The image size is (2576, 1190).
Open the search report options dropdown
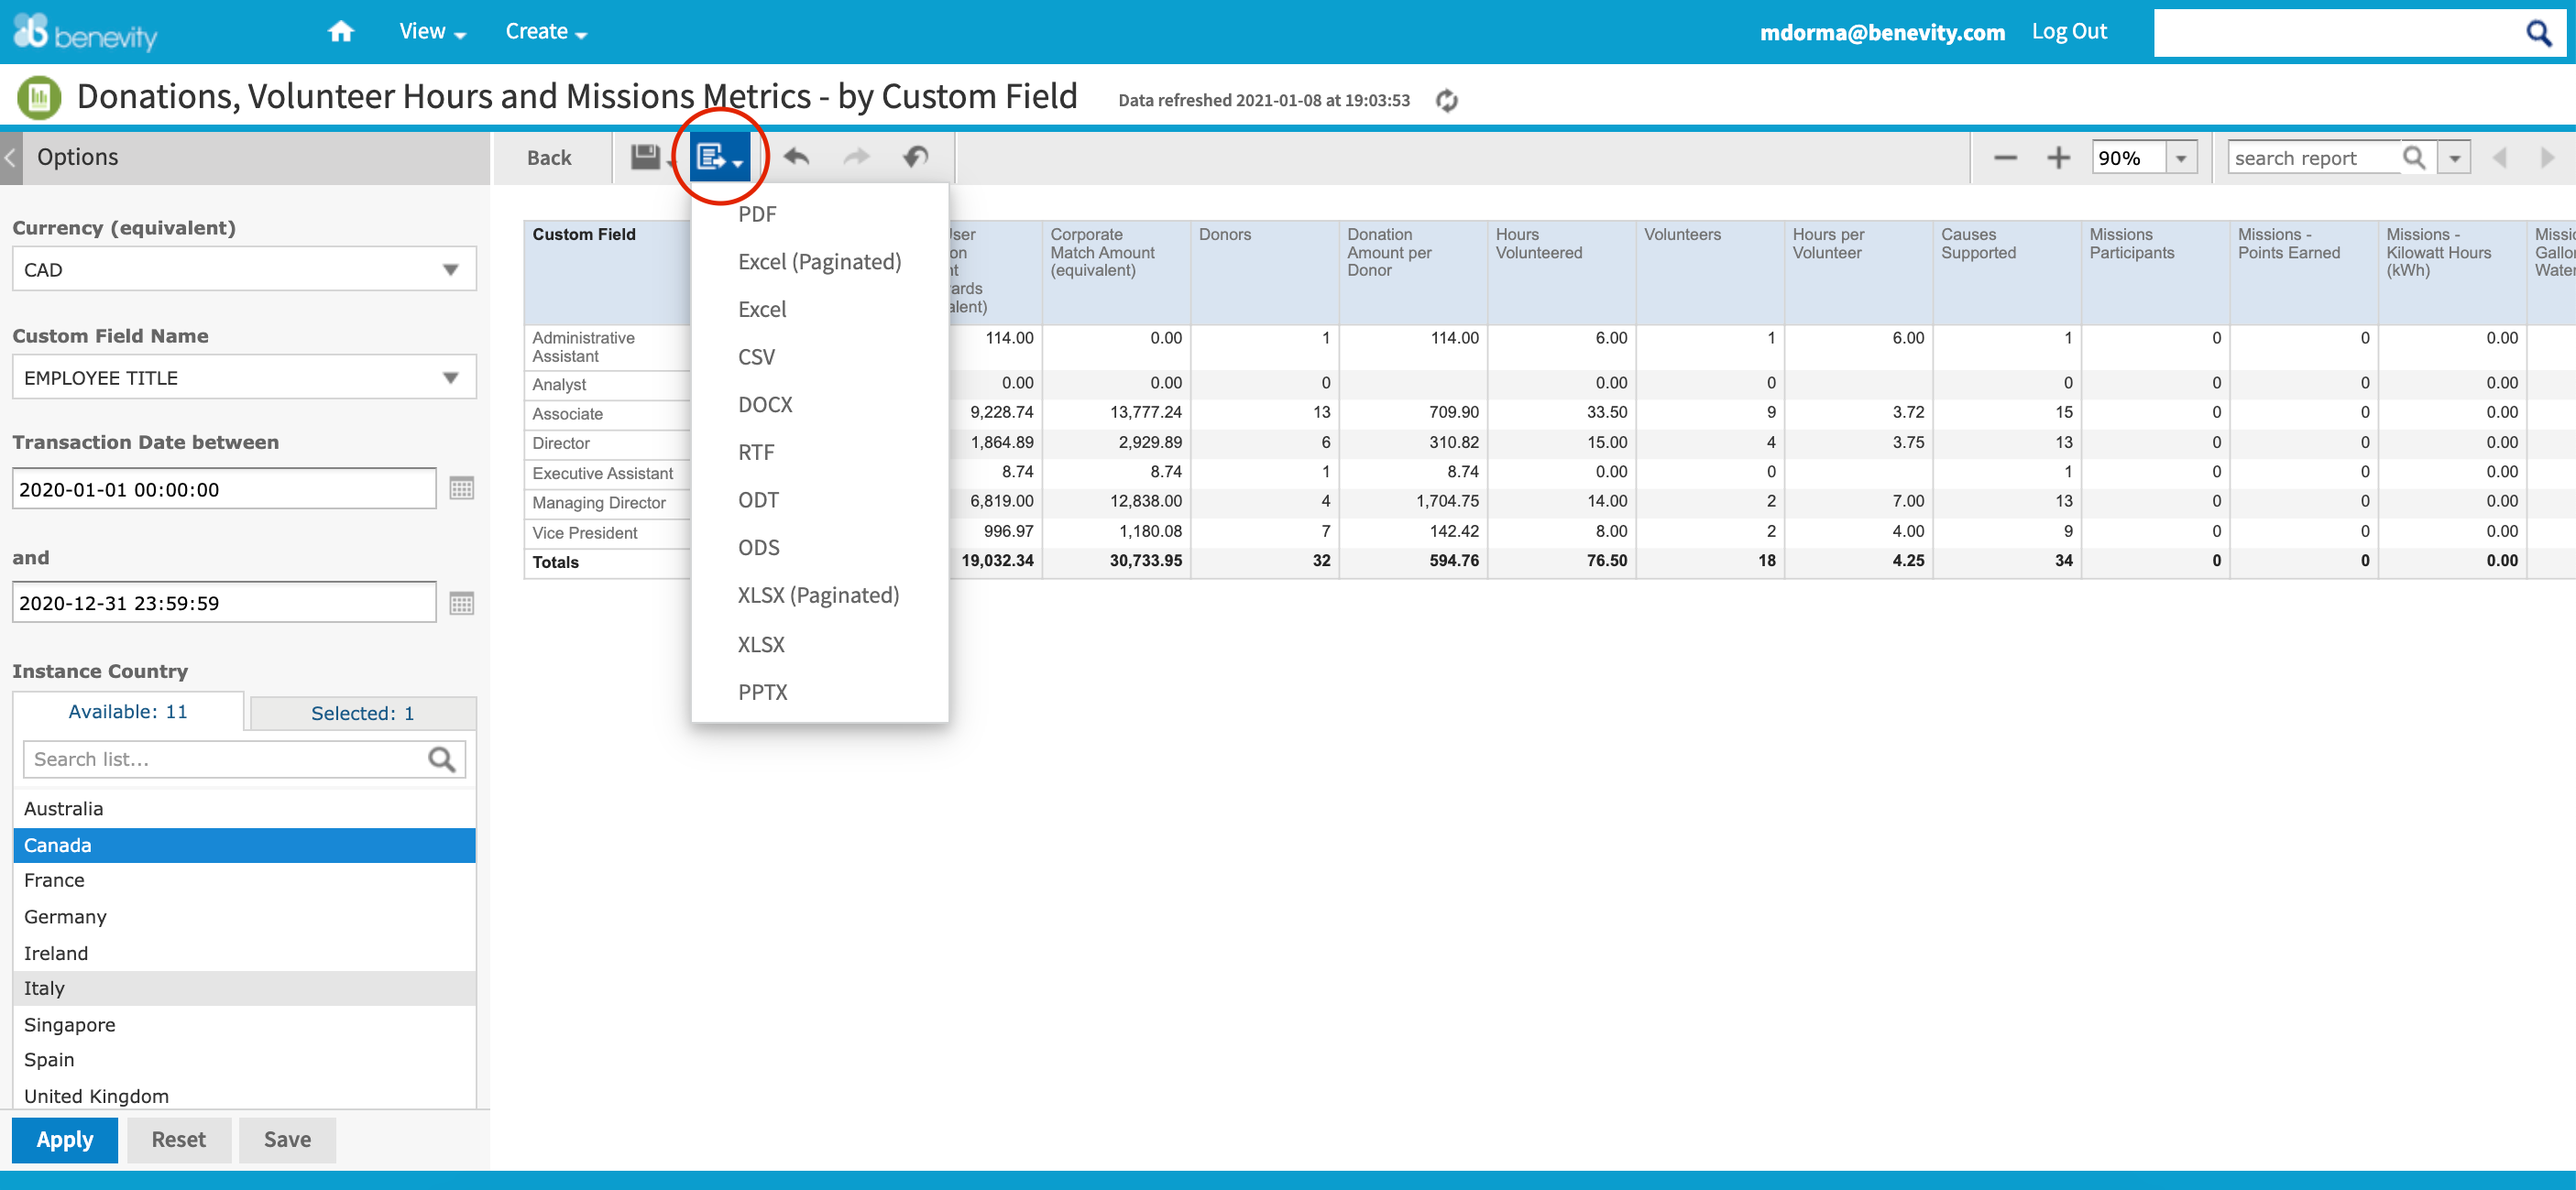point(2453,158)
